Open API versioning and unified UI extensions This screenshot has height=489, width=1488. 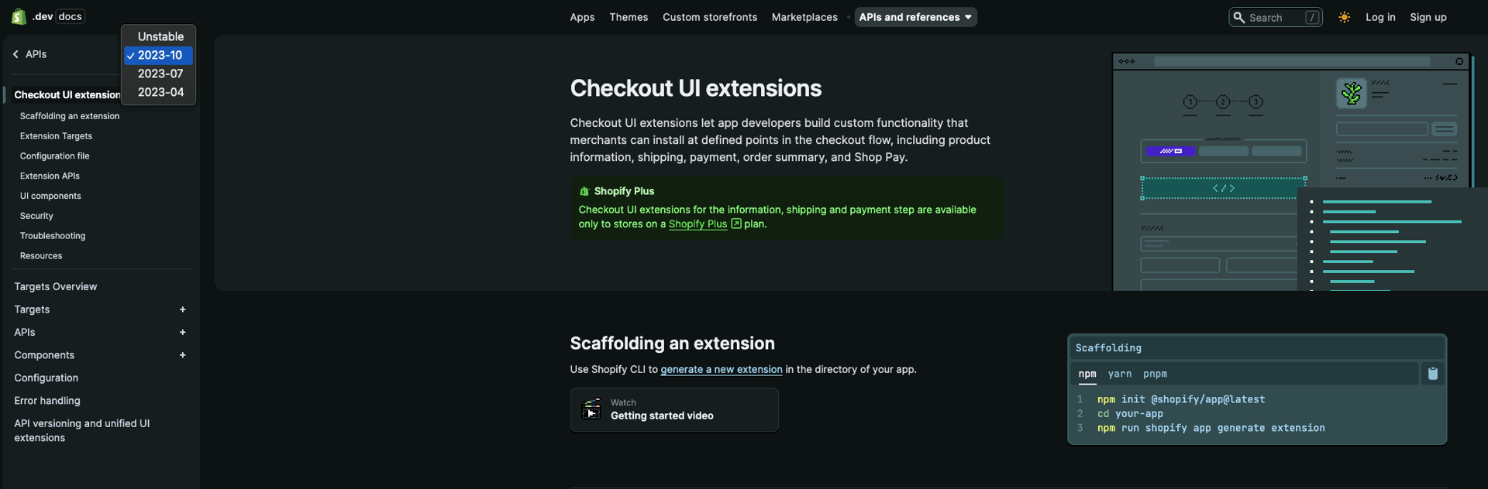click(82, 430)
